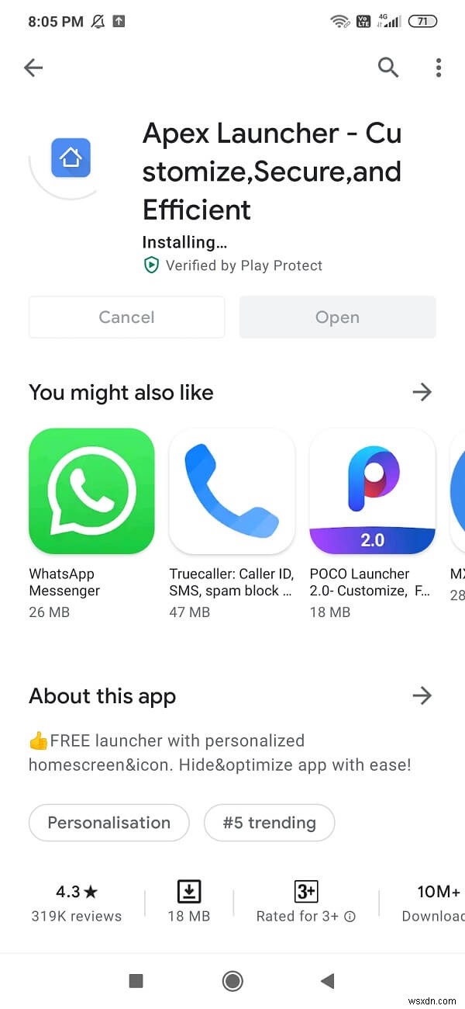Open the POCO Launcher 2.0 app icon
The width and height of the screenshot is (465, 1009).
(x=372, y=491)
